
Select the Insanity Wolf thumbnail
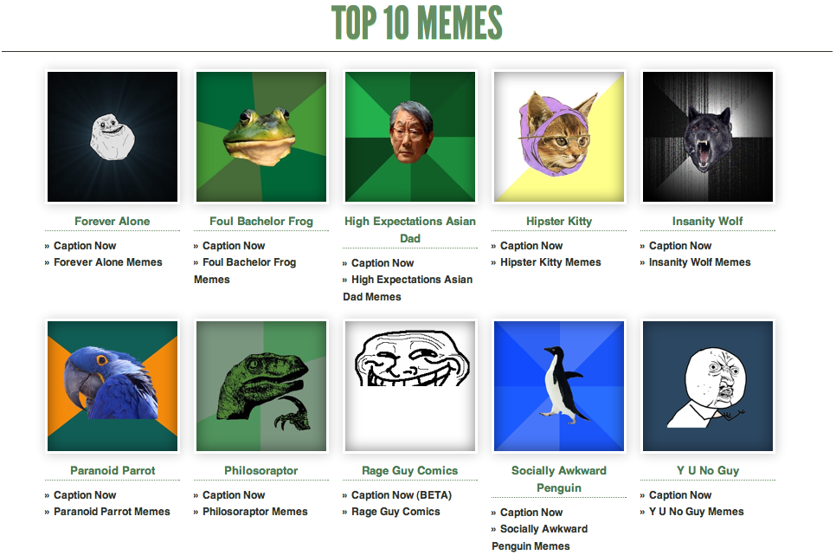708,137
